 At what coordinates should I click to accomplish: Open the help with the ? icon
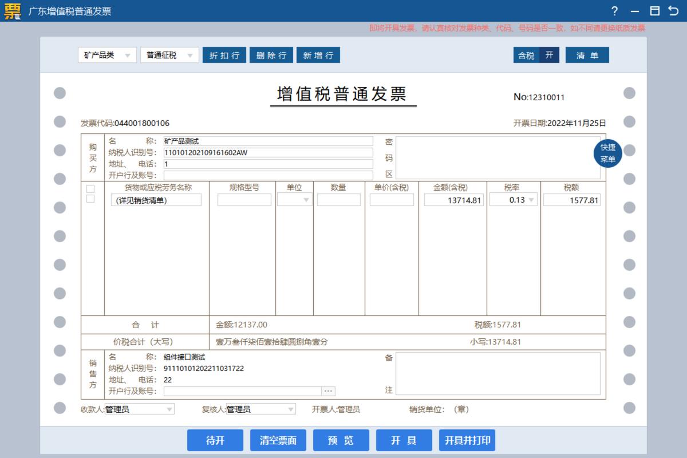click(x=615, y=11)
